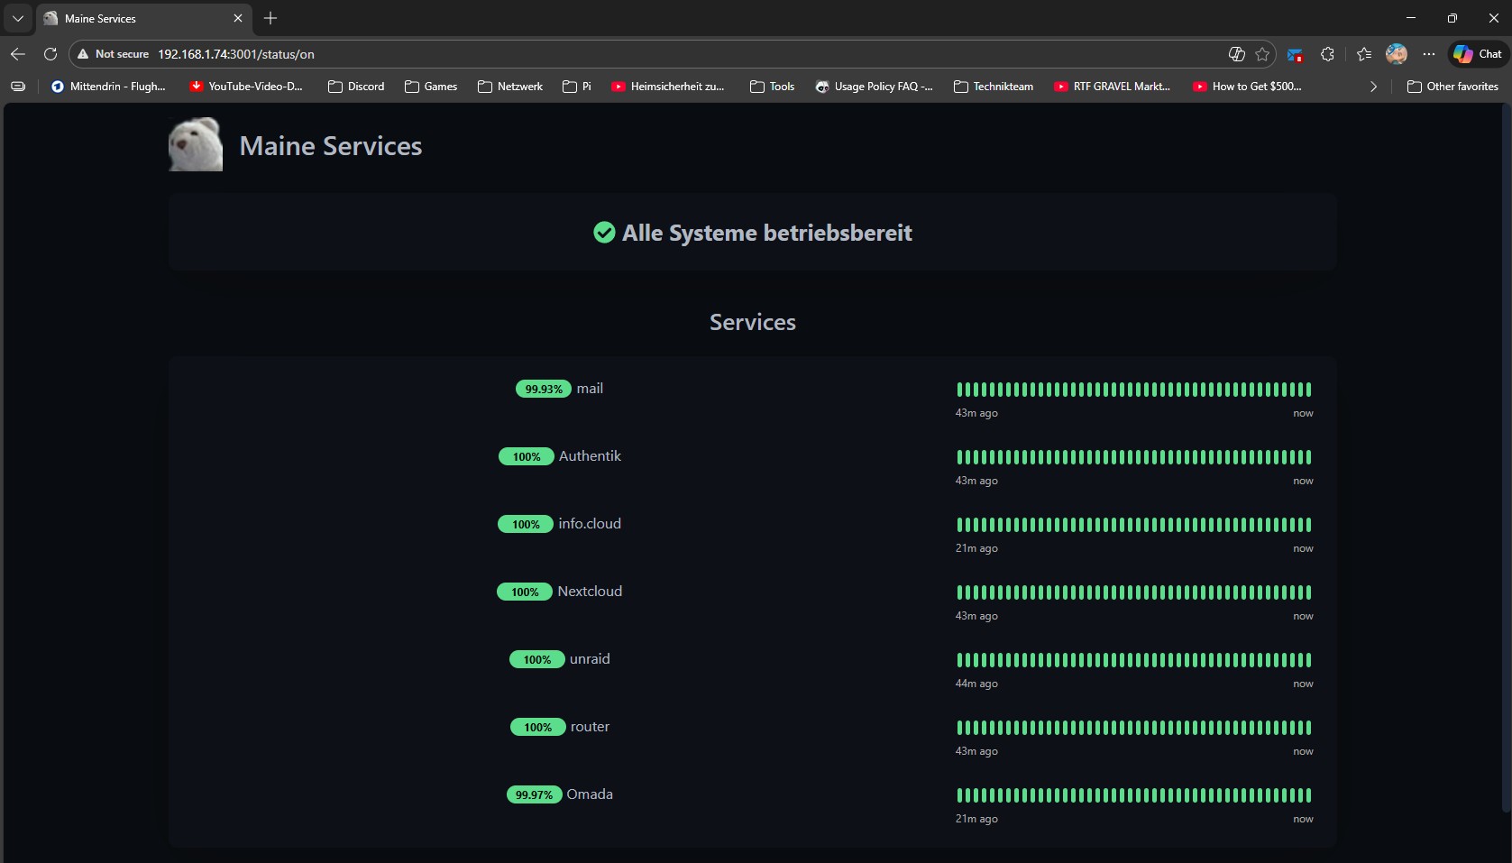Open the Netzwerk favorites folder
1512x863 pixels.
pos(510,87)
